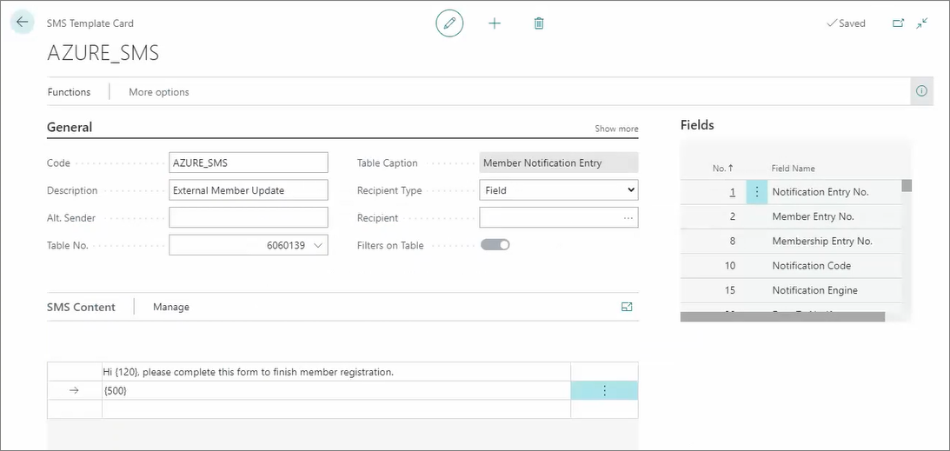Click into the Code field

[x=249, y=162]
